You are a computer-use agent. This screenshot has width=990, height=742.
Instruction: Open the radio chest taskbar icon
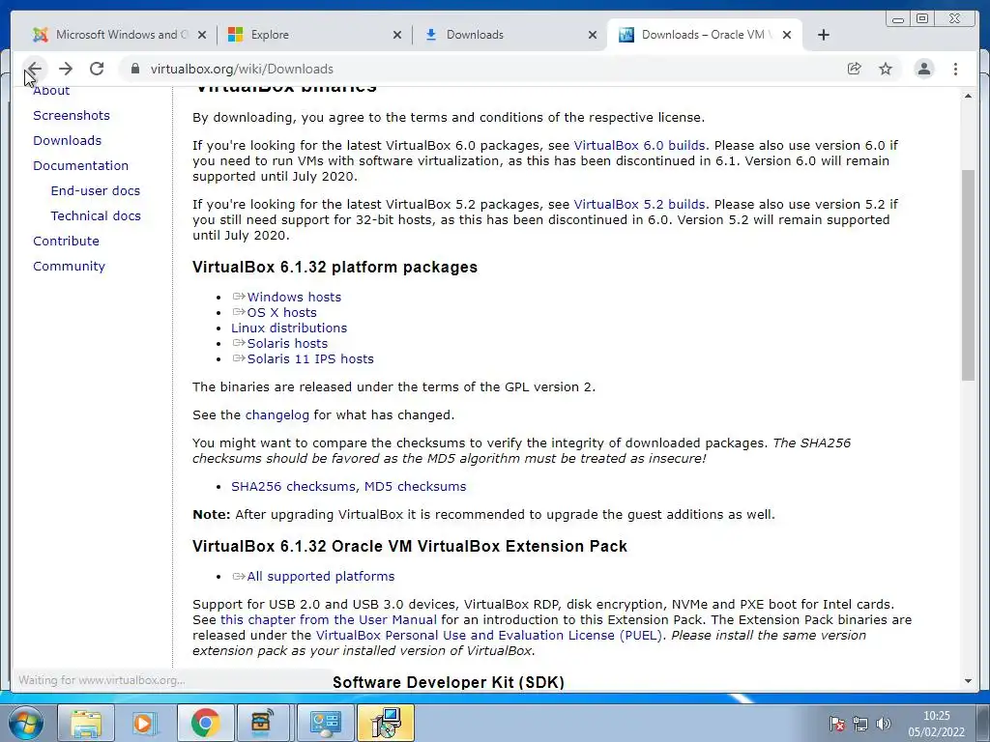(265, 723)
